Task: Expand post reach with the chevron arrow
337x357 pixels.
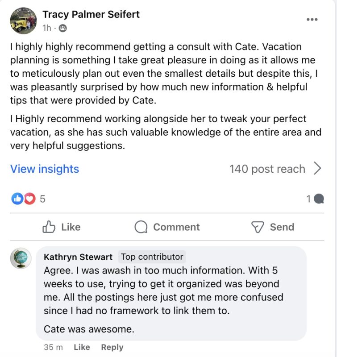Action: [317, 169]
